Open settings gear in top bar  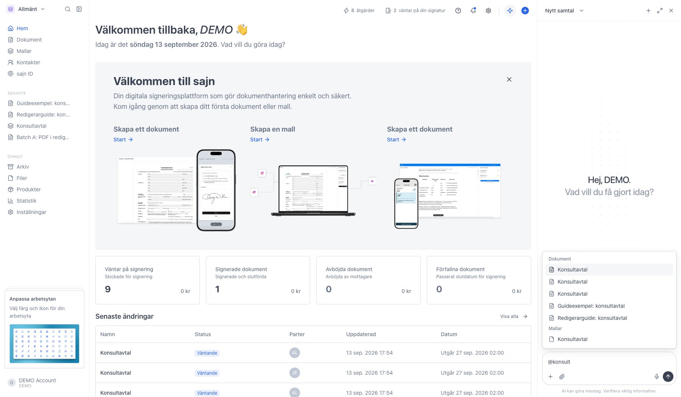[488, 11]
